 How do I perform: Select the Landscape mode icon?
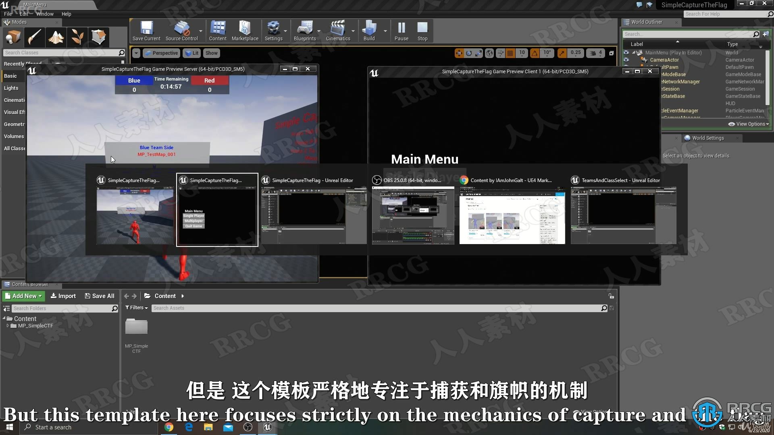tap(56, 37)
